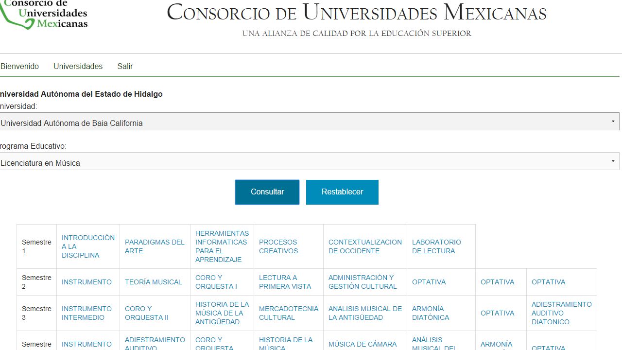Image resolution: width=622 pixels, height=350 pixels.
Task: Open HERRAMIENTAS INFORMATICAS PARA EL APRENDIZAJE link
Action: coord(222,246)
